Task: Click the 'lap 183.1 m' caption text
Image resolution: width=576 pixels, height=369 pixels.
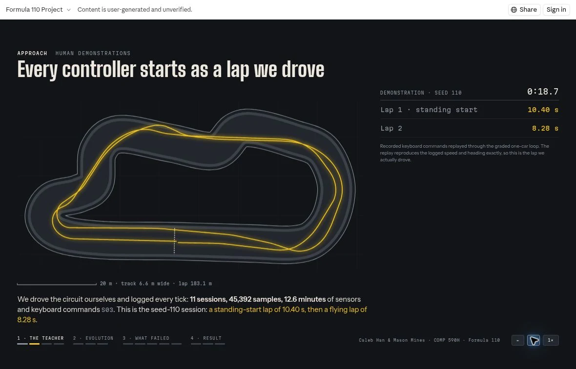Action: pyautogui.click(x=195, y=284)
